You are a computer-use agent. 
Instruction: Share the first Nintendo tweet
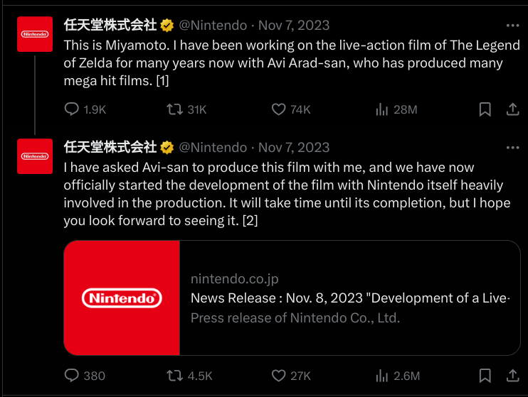pos(512,109)
